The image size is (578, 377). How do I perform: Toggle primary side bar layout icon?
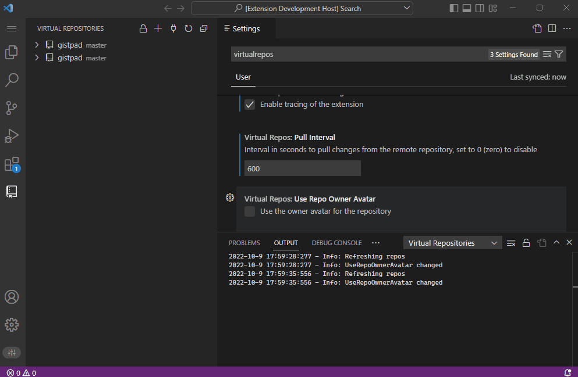coord(454,8)
